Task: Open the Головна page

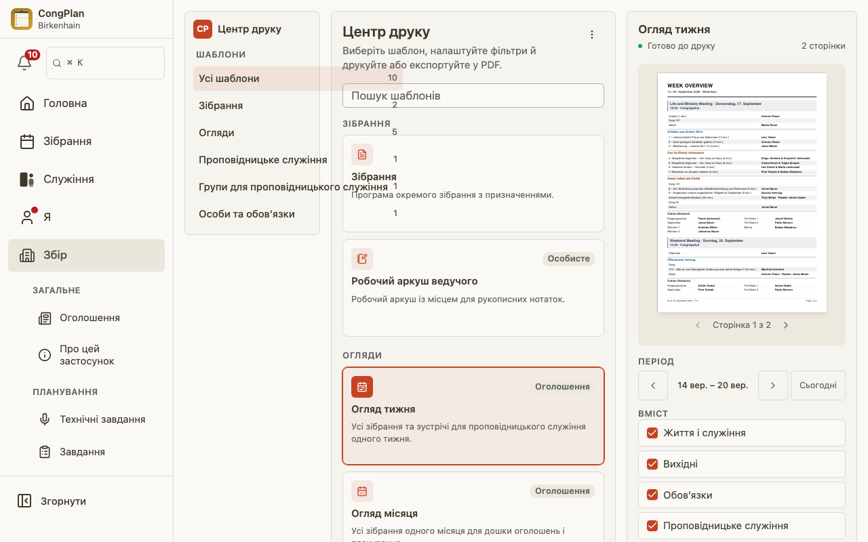Action: pos(86,104)
